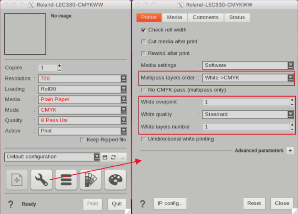
Task: Open the color swatch fan icon
Action: click(x=90, y=180)
